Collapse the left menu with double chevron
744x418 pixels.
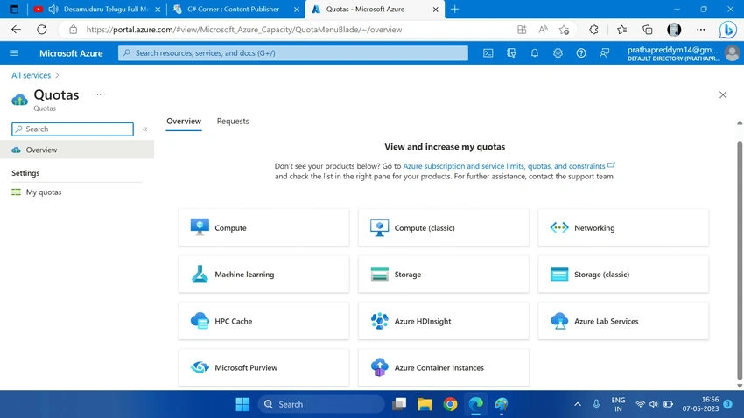tap(144, 129)
